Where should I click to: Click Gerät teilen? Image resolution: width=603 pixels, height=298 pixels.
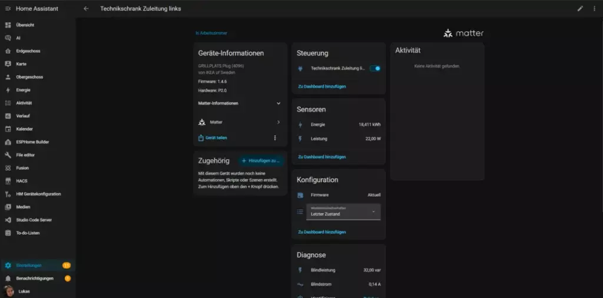coord(213,138)
